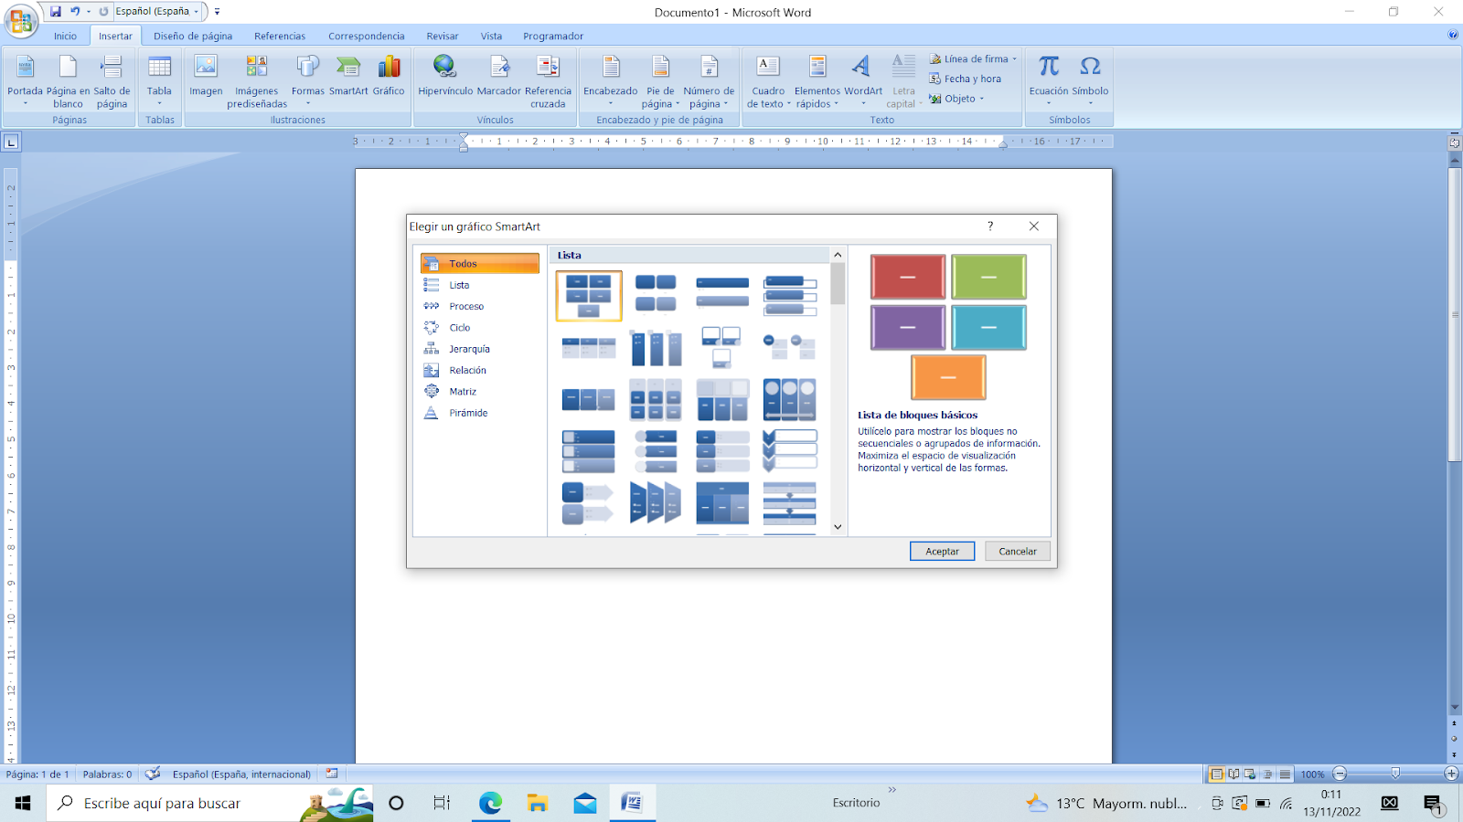Click the 100% zoom level
Image resolution: width=1463 pixels, height=822 pixels.
point(1313,775)
